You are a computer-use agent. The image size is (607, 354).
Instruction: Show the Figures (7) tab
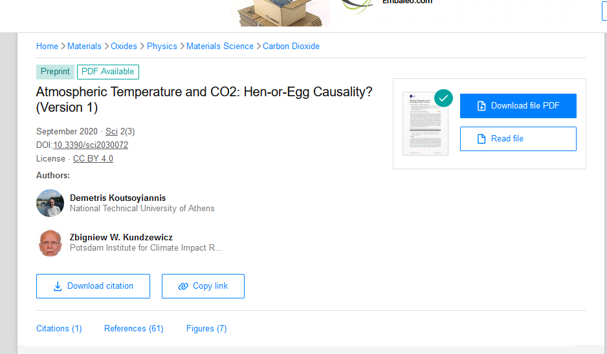click(206, 329)
